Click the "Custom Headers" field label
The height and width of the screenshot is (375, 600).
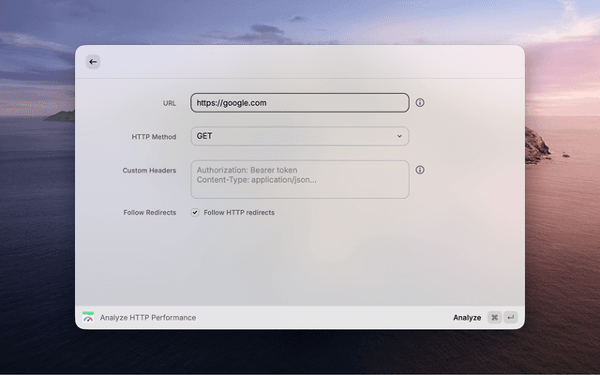149,171
